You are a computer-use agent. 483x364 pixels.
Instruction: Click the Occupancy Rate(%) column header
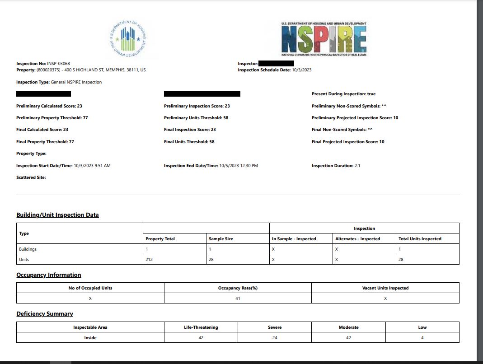point(238,288)
